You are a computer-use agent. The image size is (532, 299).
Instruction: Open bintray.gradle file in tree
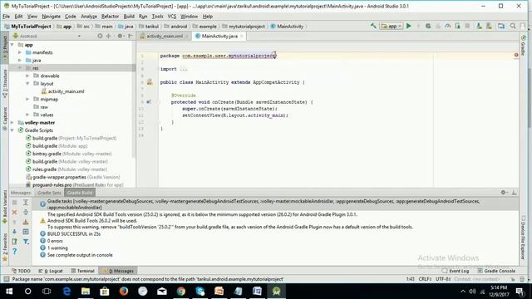click(68, 154)
